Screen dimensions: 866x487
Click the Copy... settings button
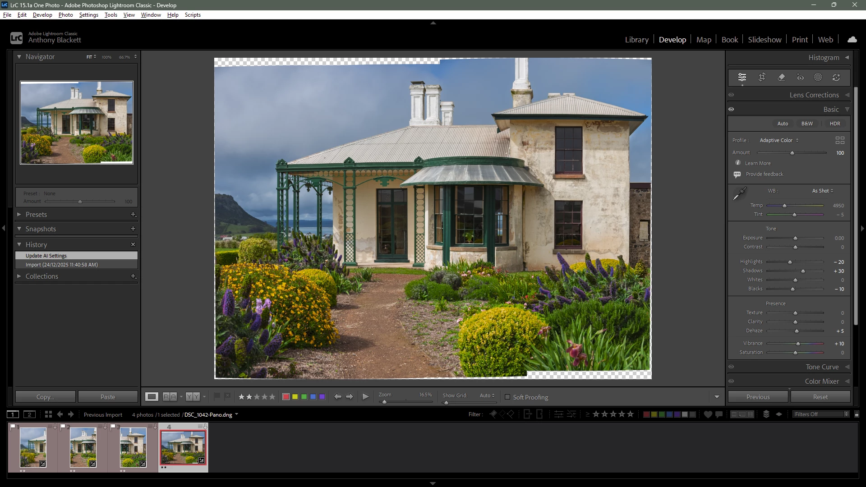(x=45, y=397)
